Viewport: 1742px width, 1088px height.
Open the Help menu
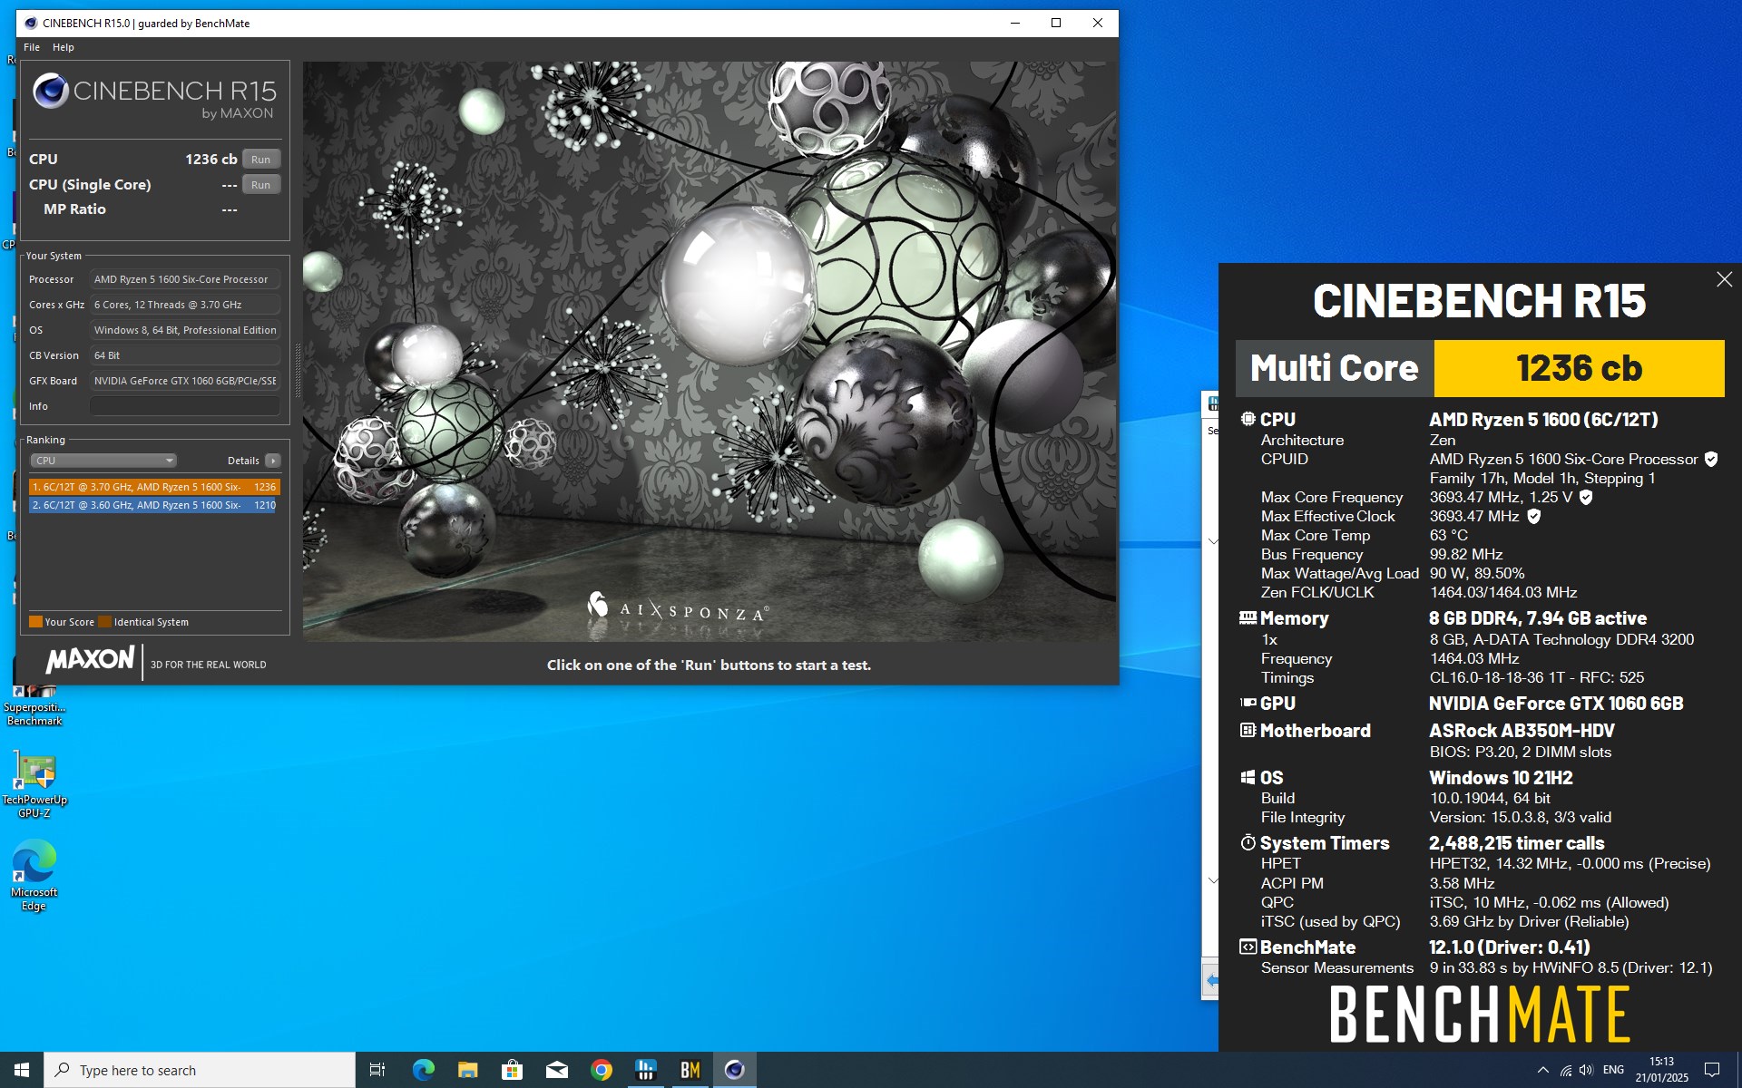pos(64,47)
